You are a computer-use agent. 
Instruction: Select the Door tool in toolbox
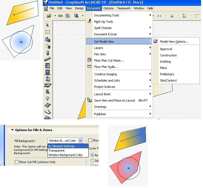(x=47, y=72)
